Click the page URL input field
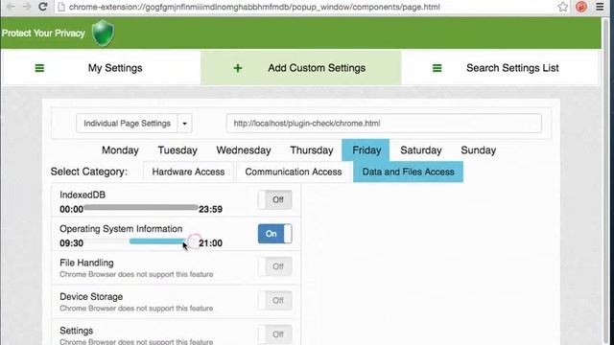The image size is (614, 345). [384, 124]
